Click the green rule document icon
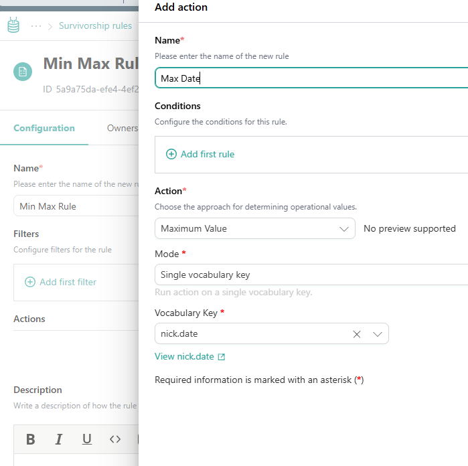The height and width of the screenshot is (466, 468). (23, 72)
